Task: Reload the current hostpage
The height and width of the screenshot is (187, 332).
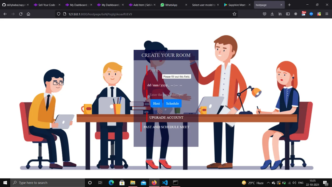Action: click(x=21, y=14)
